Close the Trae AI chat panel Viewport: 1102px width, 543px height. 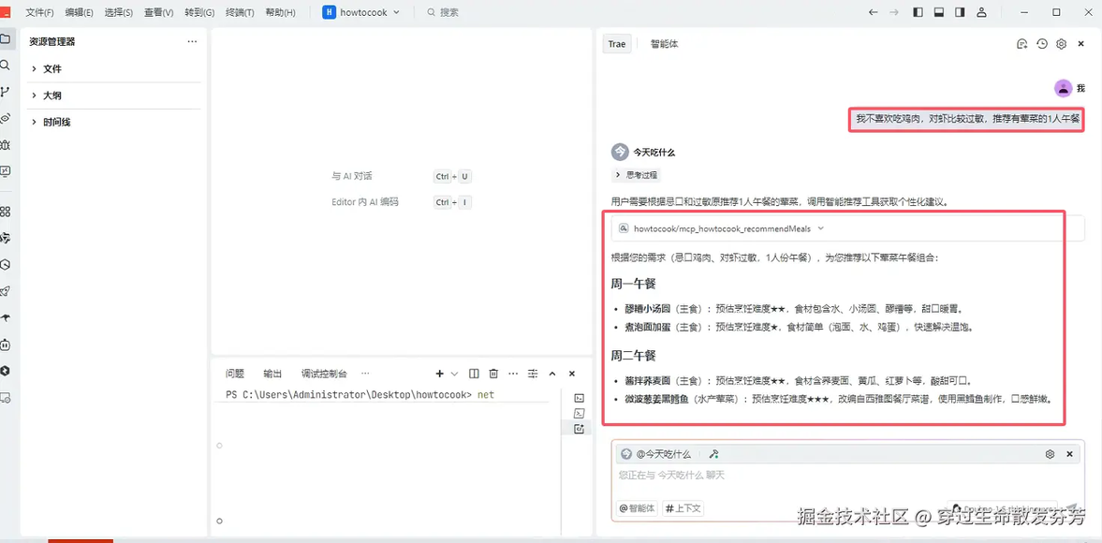[1080, 44]
